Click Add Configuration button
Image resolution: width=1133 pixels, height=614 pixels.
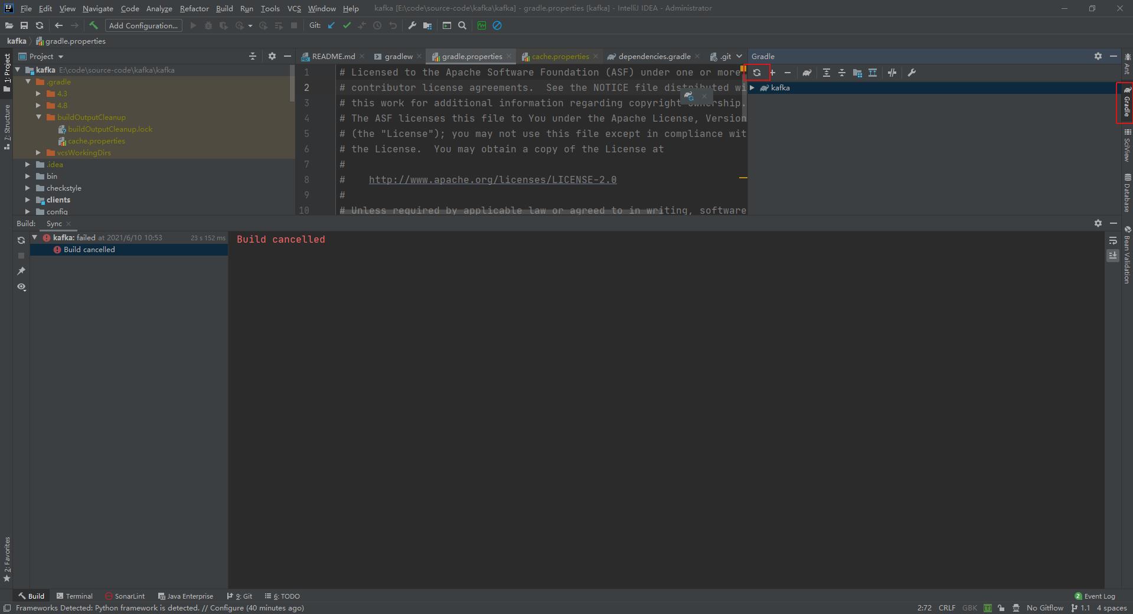[143, 25]
